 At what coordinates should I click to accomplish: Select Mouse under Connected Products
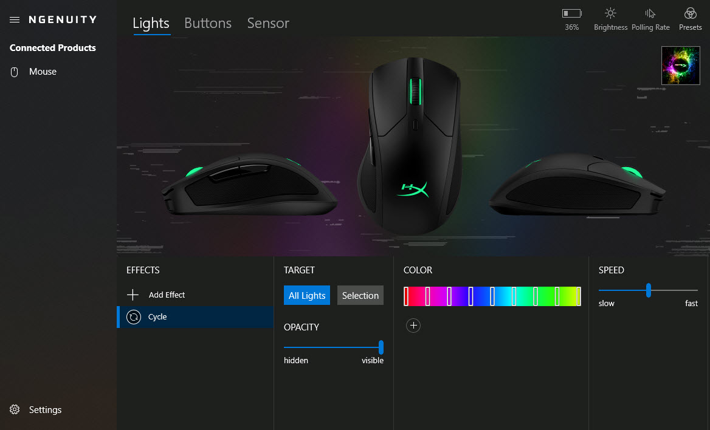click(x=43, y=72)
